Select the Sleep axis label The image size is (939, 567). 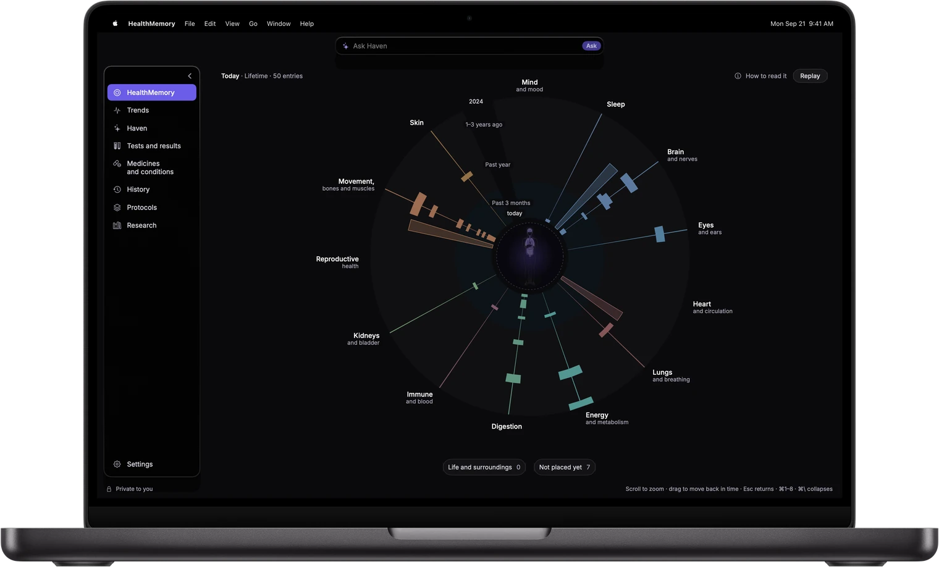pyautogui.click(x=616, y=104)
